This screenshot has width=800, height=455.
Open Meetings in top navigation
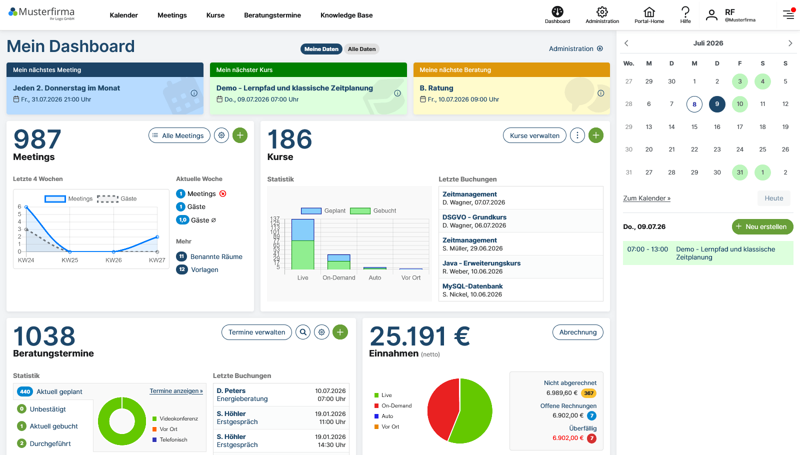coord(172,15)
